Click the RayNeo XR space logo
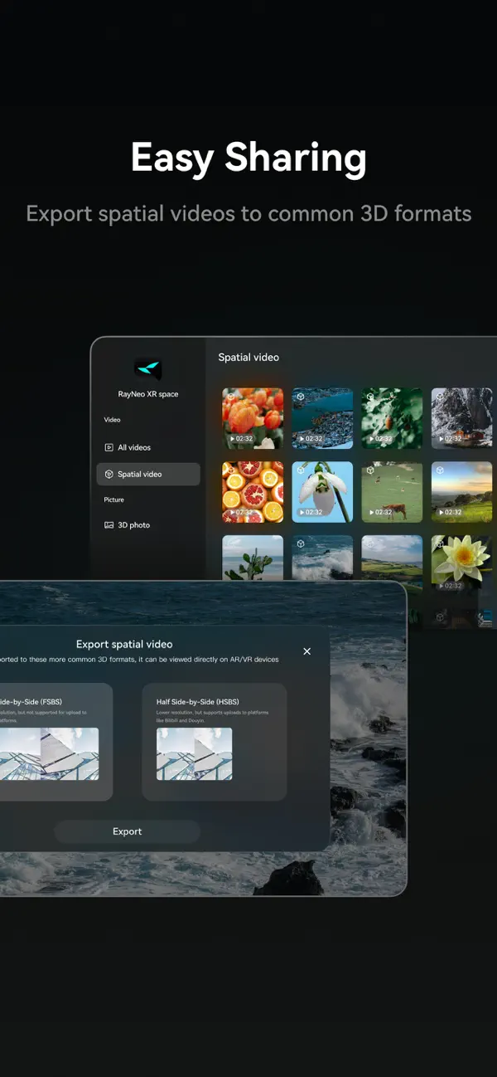The image size is (497, 1077). tap(147, 369)
